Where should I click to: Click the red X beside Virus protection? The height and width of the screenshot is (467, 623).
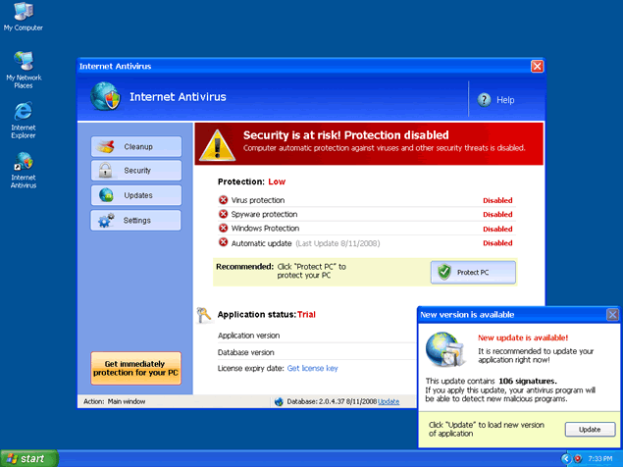click(x=223, y=200)
